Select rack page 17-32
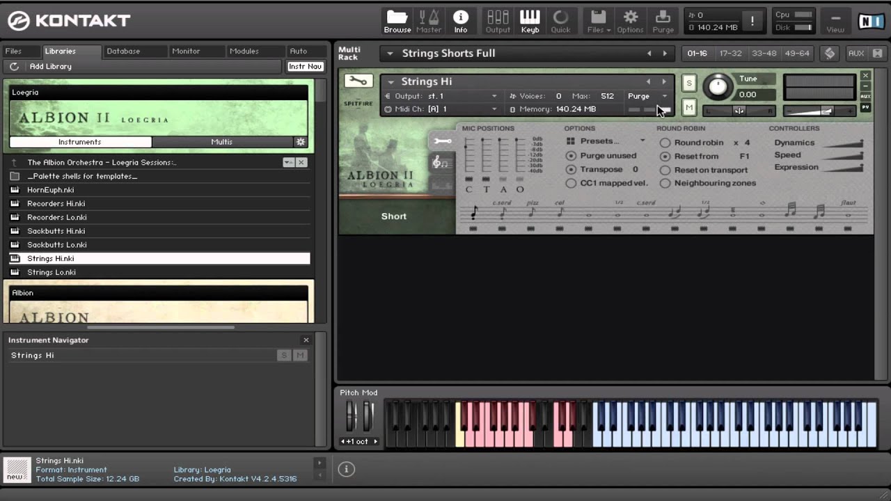891x501 pixels. click(x=731, y=54)
